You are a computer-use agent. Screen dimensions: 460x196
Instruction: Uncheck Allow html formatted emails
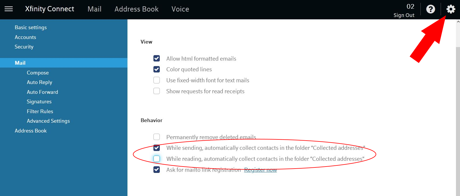[156, 58]
